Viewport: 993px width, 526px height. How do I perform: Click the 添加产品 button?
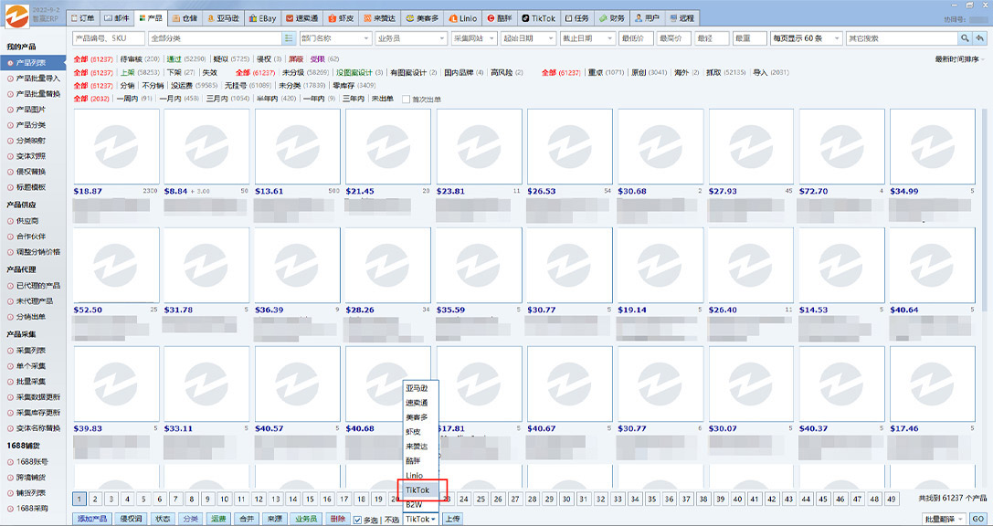92,519
